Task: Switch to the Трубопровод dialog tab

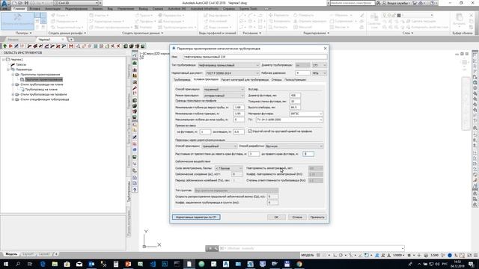Action: (x=182, y=80)
